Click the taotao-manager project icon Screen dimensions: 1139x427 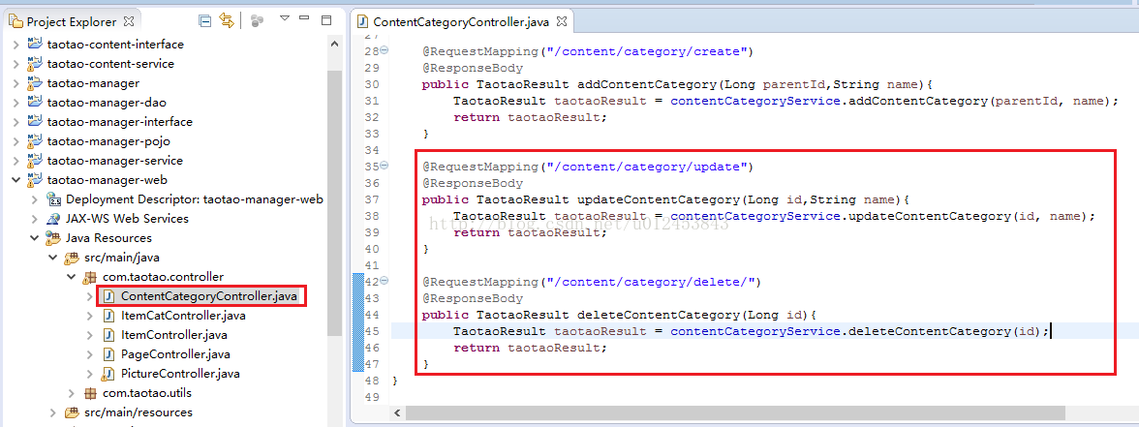click(34, 83)
